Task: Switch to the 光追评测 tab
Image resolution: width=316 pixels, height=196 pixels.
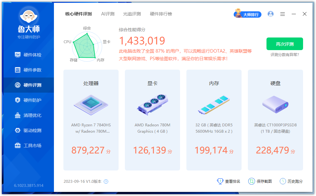Action: pyautogui.click(x=132, y=14)
